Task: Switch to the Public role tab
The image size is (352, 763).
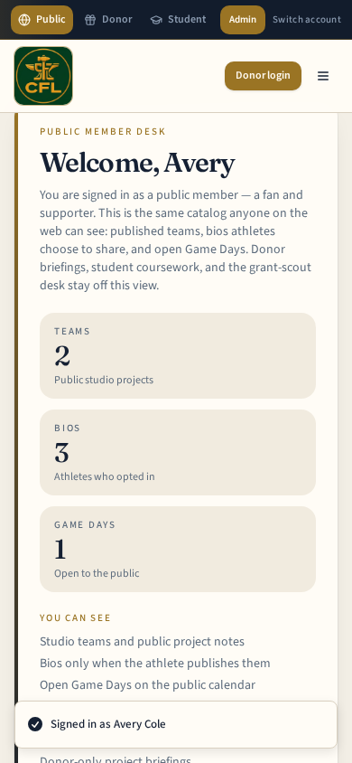Action: click(x=42, y=20)
